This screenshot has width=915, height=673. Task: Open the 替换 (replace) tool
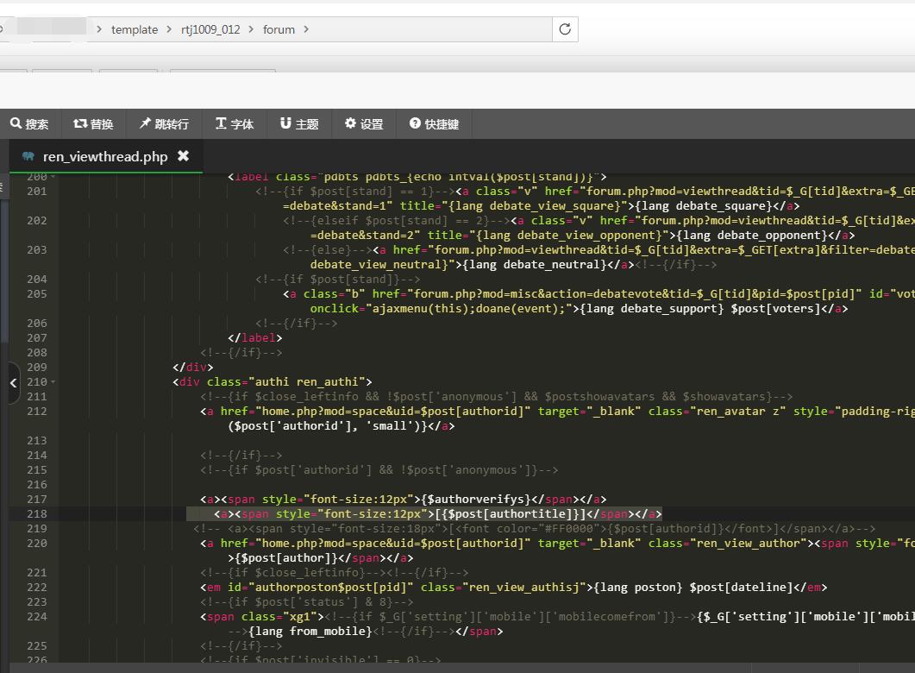click(x=93, y=124)
